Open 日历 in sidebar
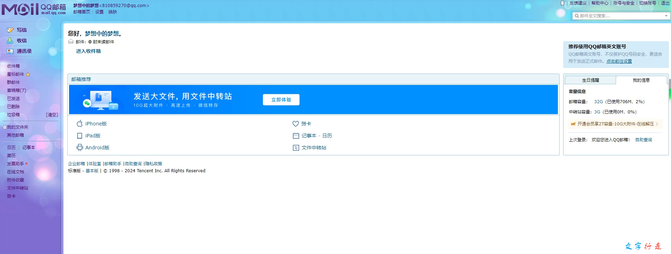Screen dimensions: 671x254 11,148
